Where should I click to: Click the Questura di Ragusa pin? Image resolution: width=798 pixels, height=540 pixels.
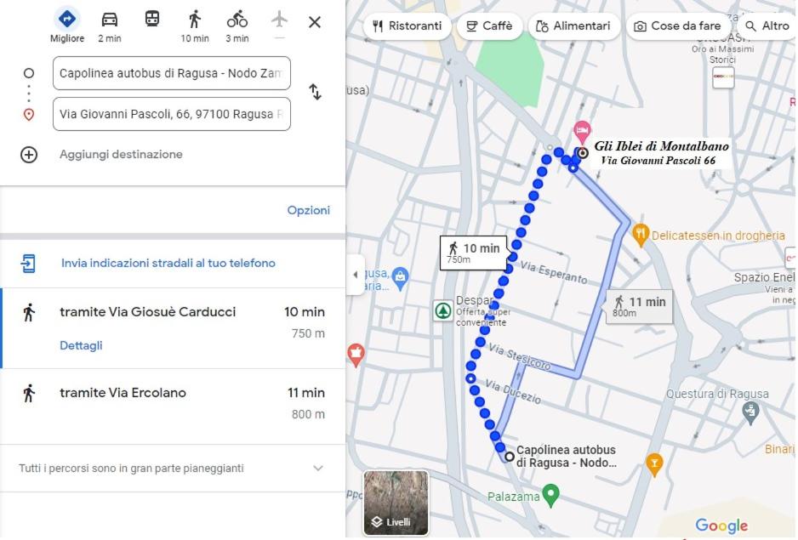click(750, 412)
